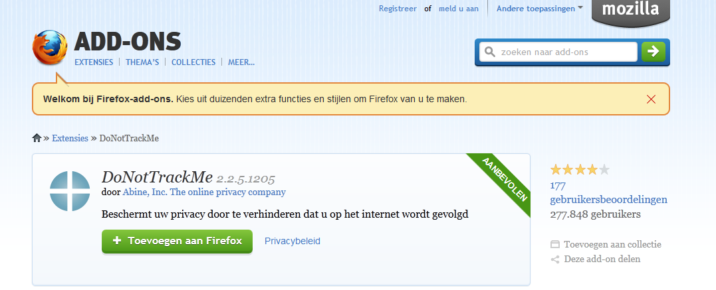The width and height of the screenshot is (716, 290).
Task: Dismiss the welcome banner with red X
Action: click(x=651, y=100)
